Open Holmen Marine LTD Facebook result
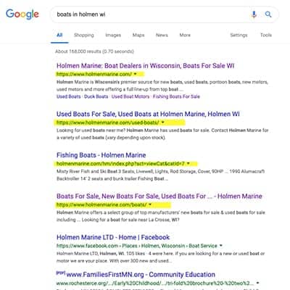The image size is (290, 290). pos(113,237)
